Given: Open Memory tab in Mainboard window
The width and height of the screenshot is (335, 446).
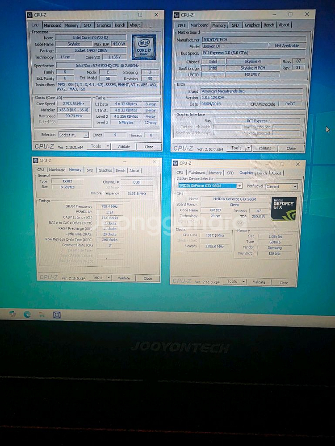Looking at the screenshot, I should coord(219,25).
